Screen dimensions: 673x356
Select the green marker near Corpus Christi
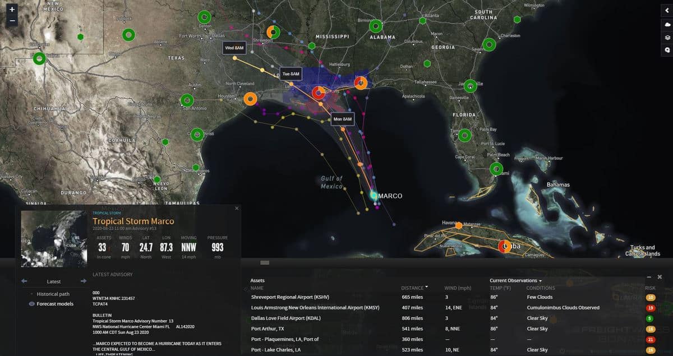pyautogui.click(x=197, y=135)
